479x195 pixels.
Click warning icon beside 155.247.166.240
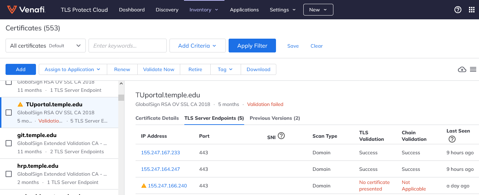coord(144,186)
